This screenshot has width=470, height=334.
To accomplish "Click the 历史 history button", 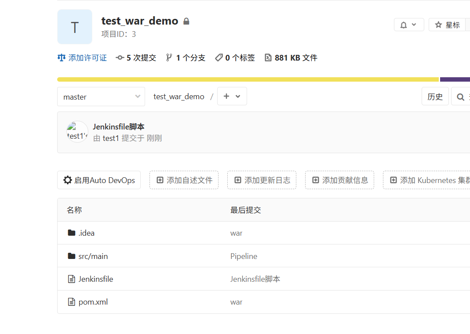I will (435, 97).
